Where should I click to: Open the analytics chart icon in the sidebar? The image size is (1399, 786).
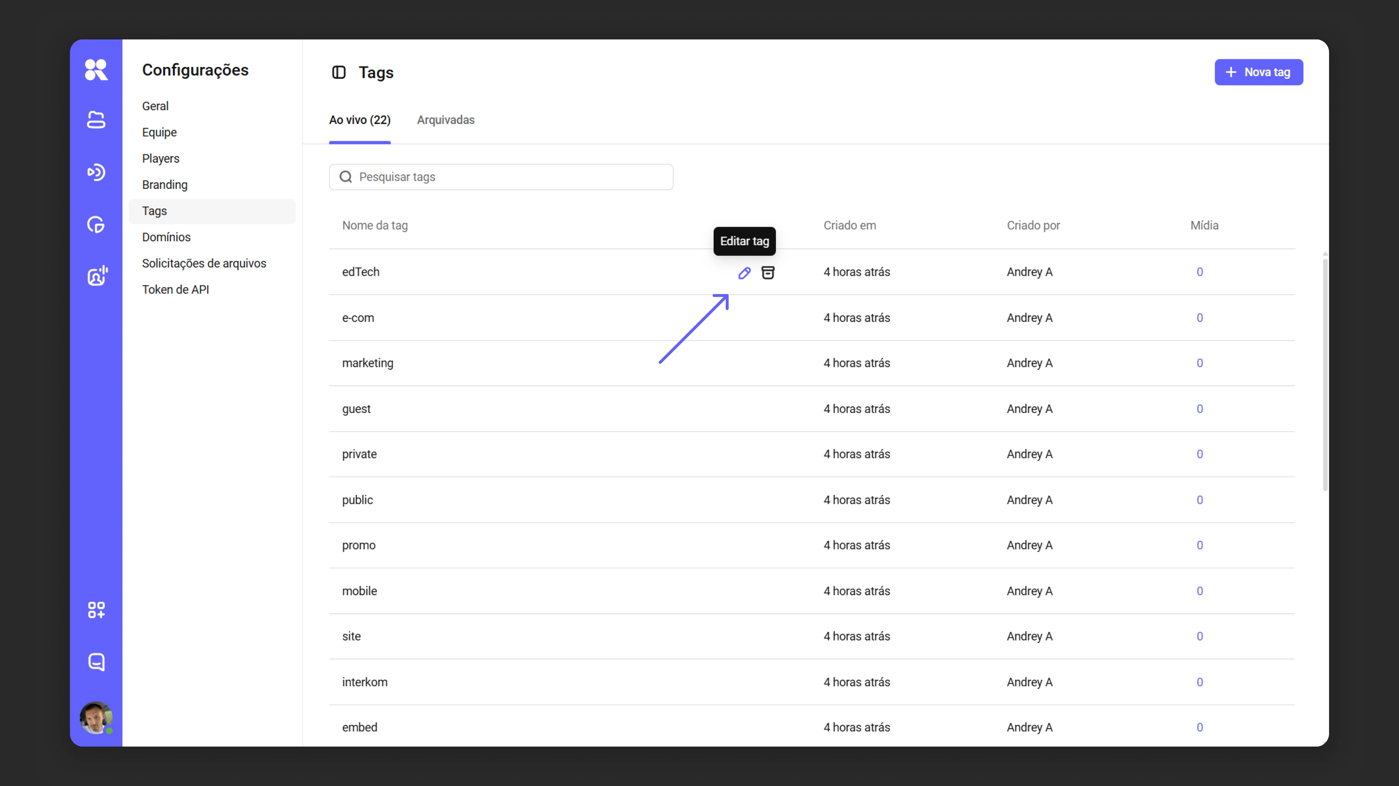pos(96,224)
